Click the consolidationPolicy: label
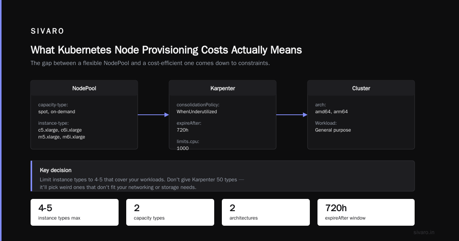 pyautogui.click(x=198, y=105)
